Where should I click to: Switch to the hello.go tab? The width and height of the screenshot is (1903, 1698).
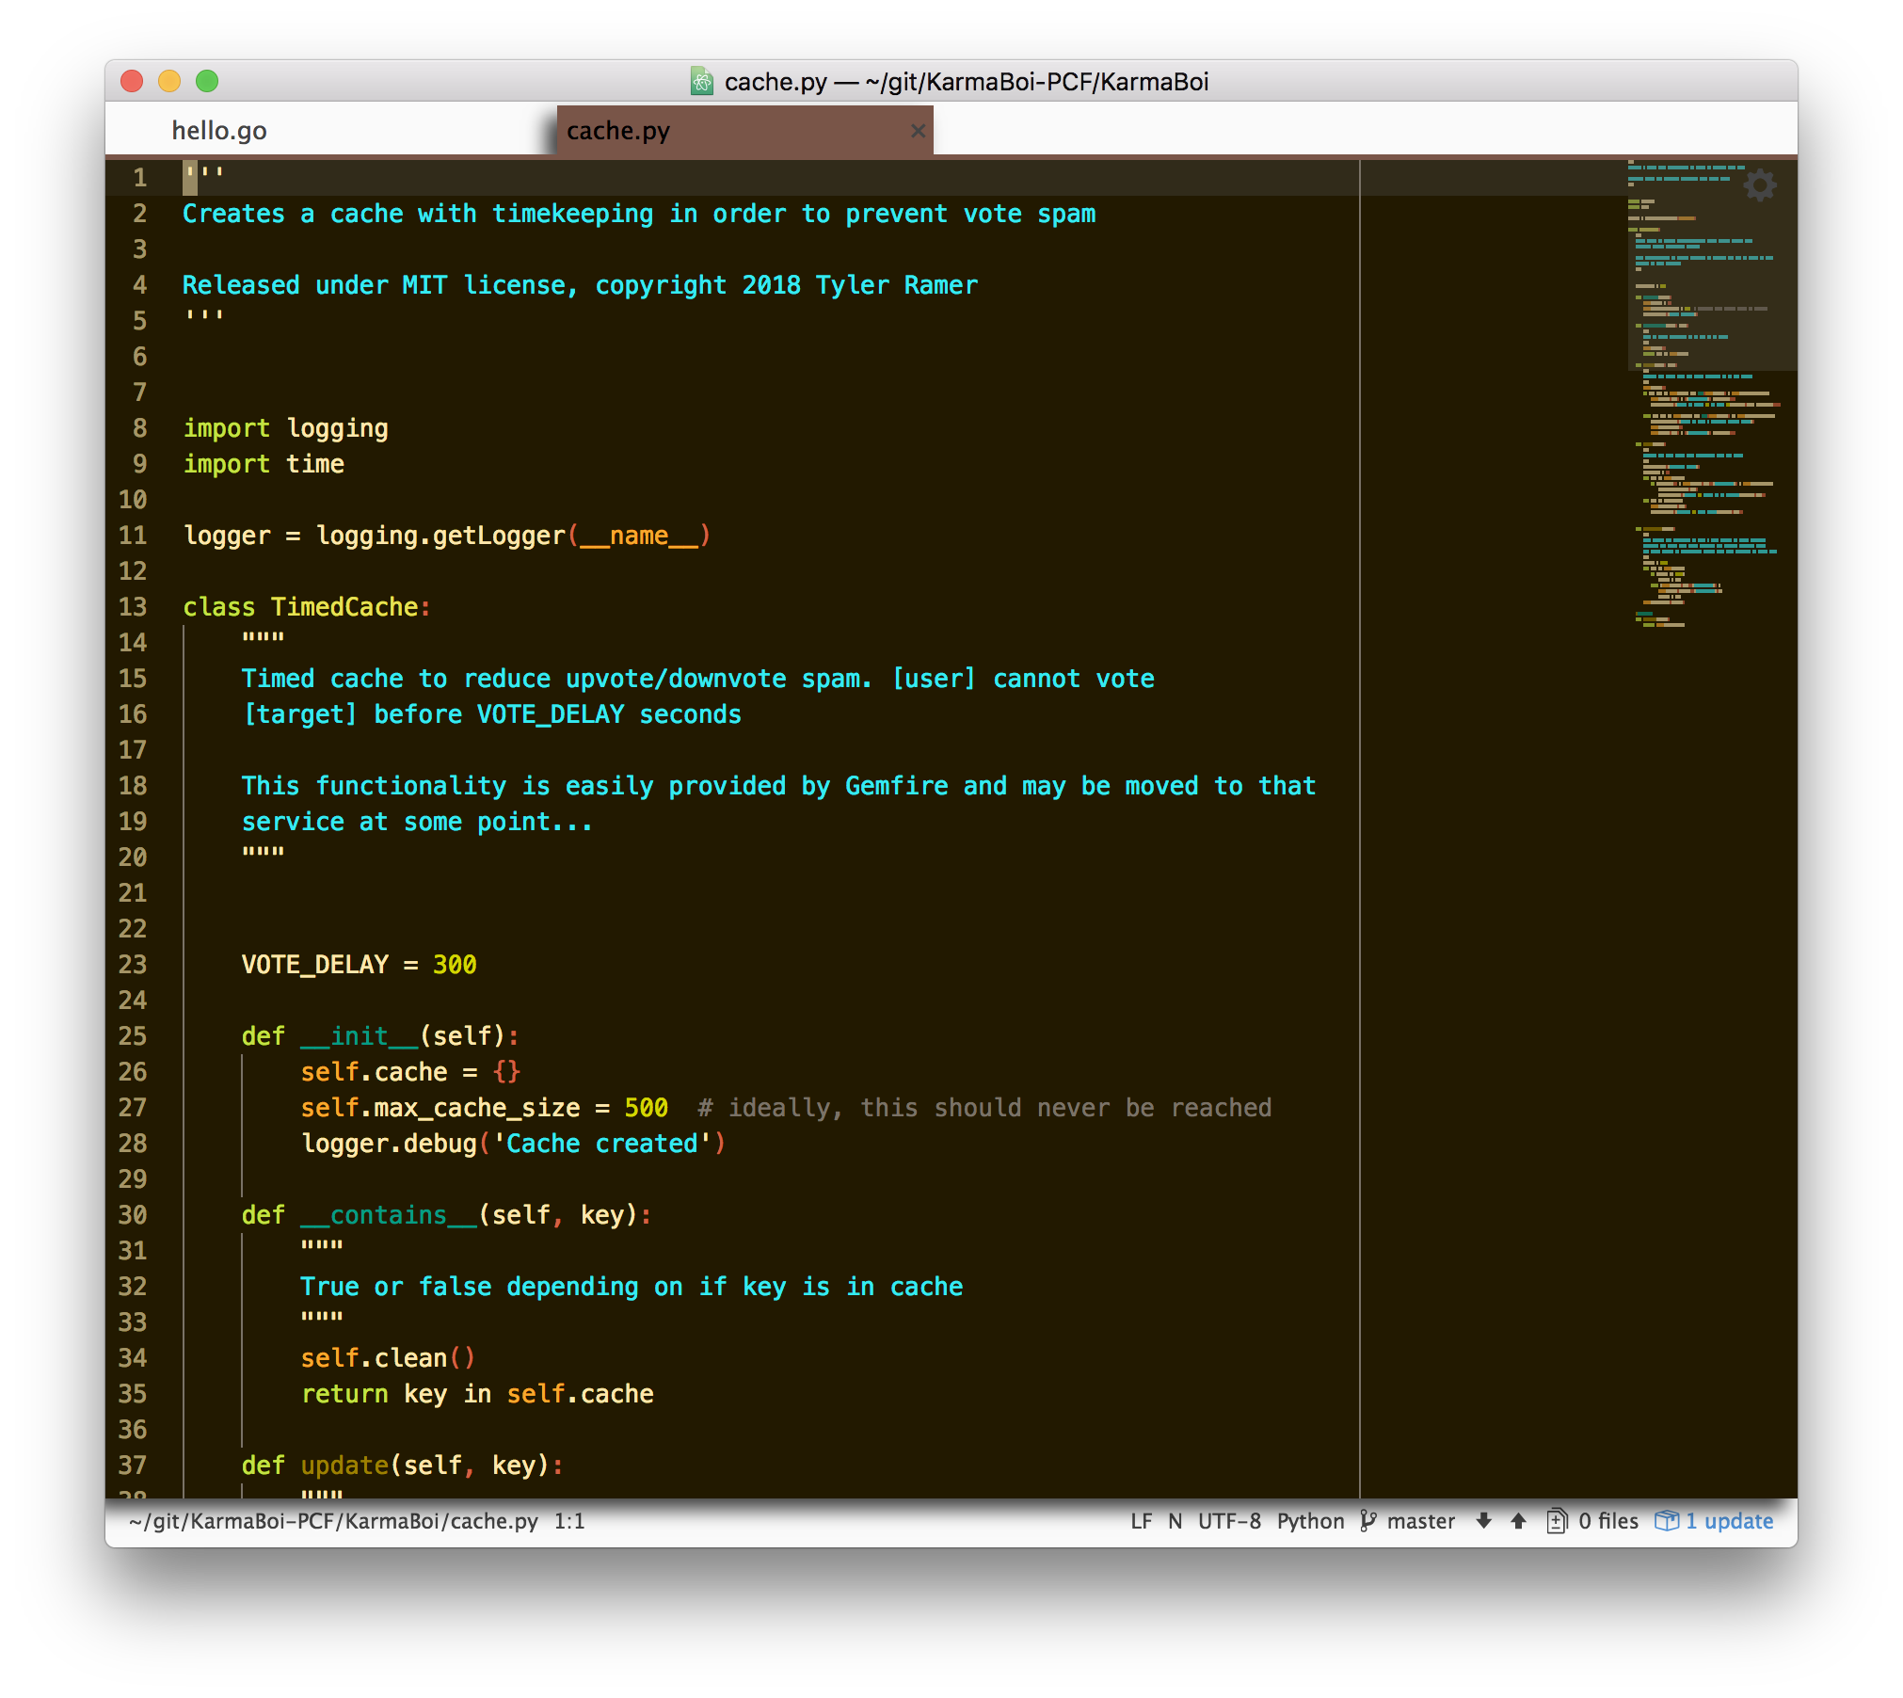[219, 131]
